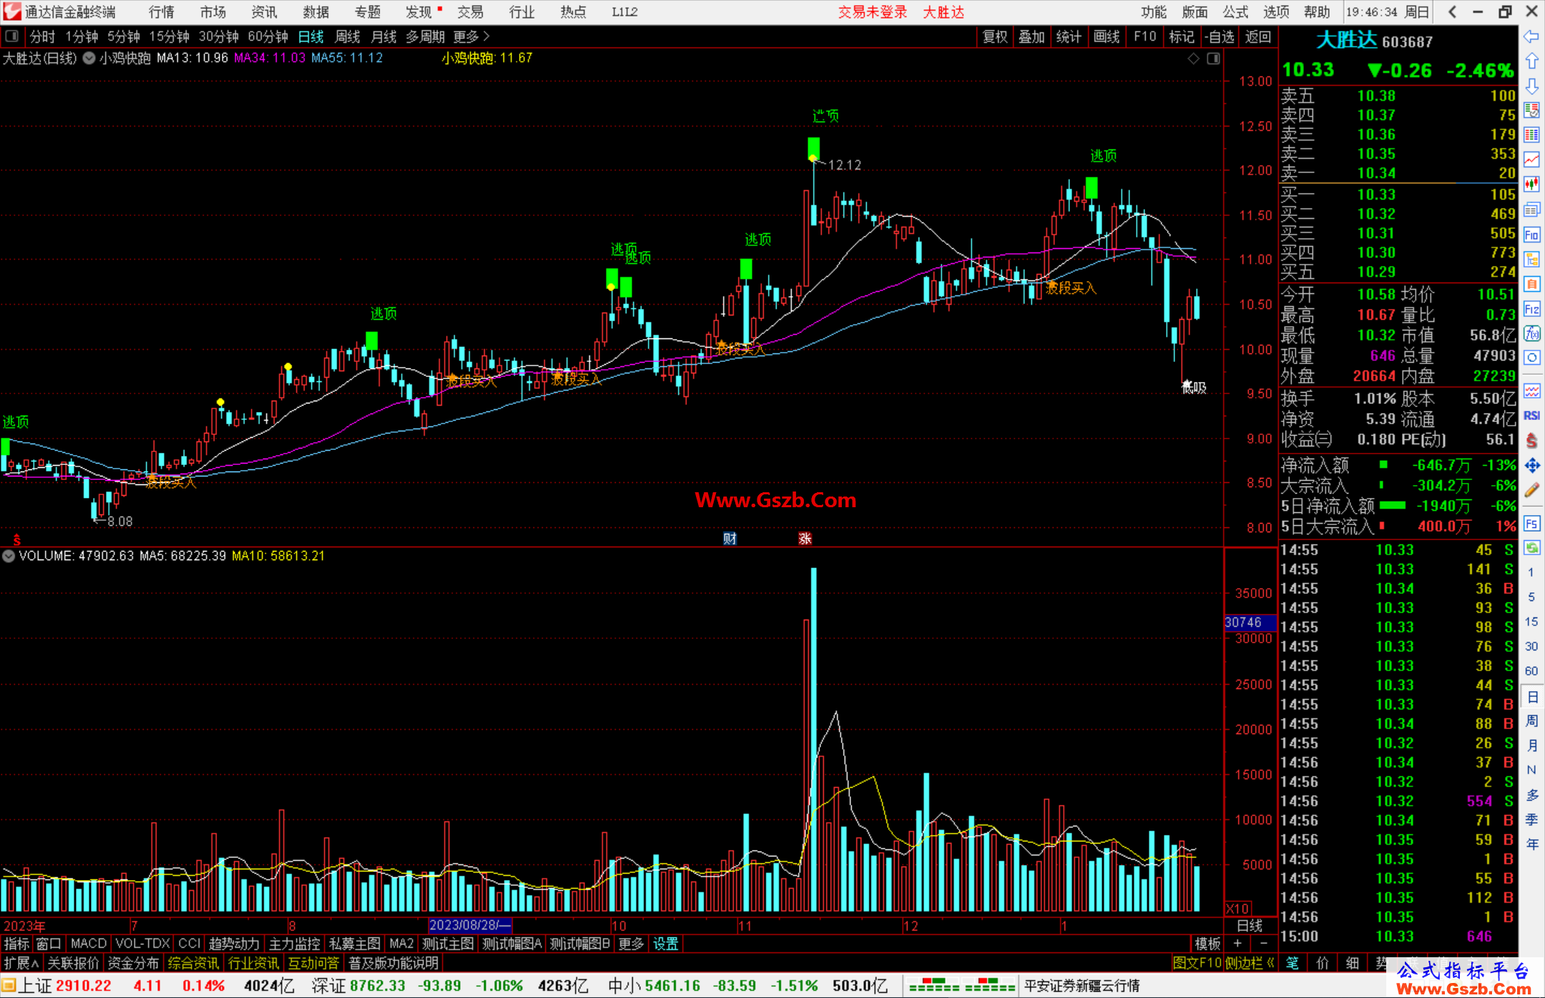Switch to 60分钟 period
The image size is (1545, 998).
pos(268,36)
